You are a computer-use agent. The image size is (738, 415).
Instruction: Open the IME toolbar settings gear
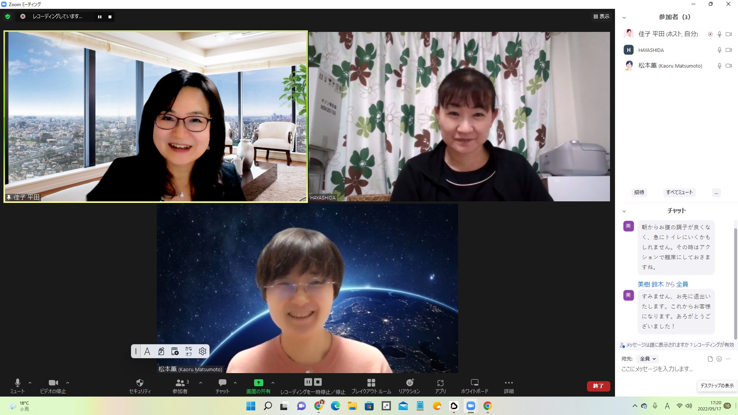point(203,351)
